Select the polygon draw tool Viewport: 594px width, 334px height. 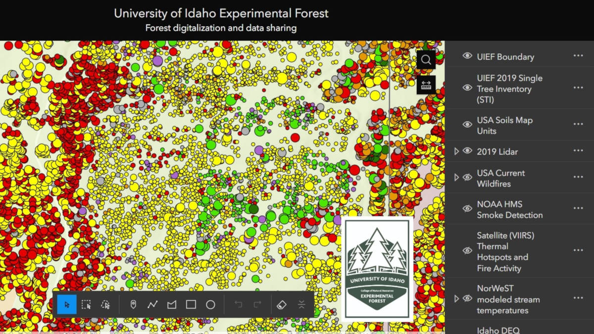[172, 304]
